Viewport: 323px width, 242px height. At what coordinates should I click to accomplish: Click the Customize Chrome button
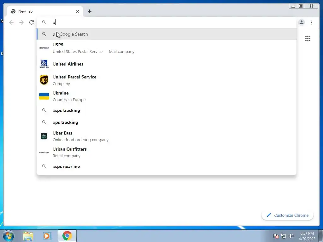(x=288, y=215)
